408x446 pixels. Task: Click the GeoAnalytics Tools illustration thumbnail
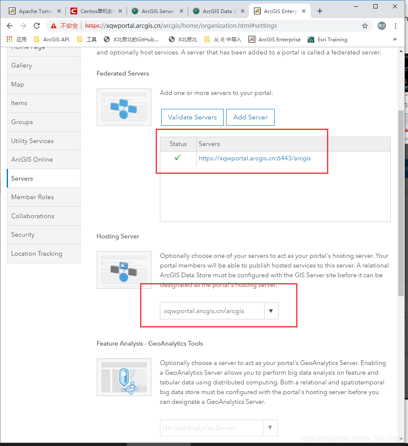[124, 377]
